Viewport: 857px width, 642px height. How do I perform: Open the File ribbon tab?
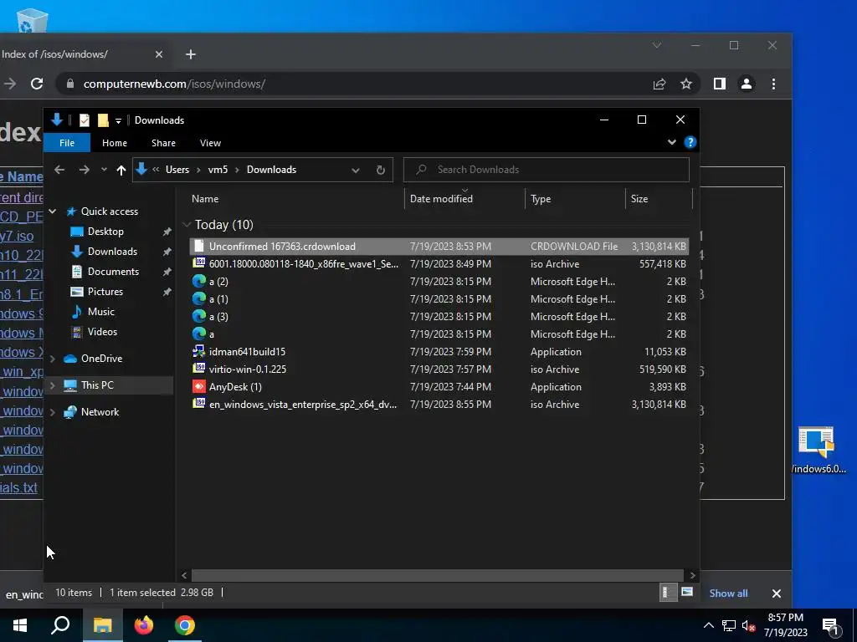(x=67, y=143)
